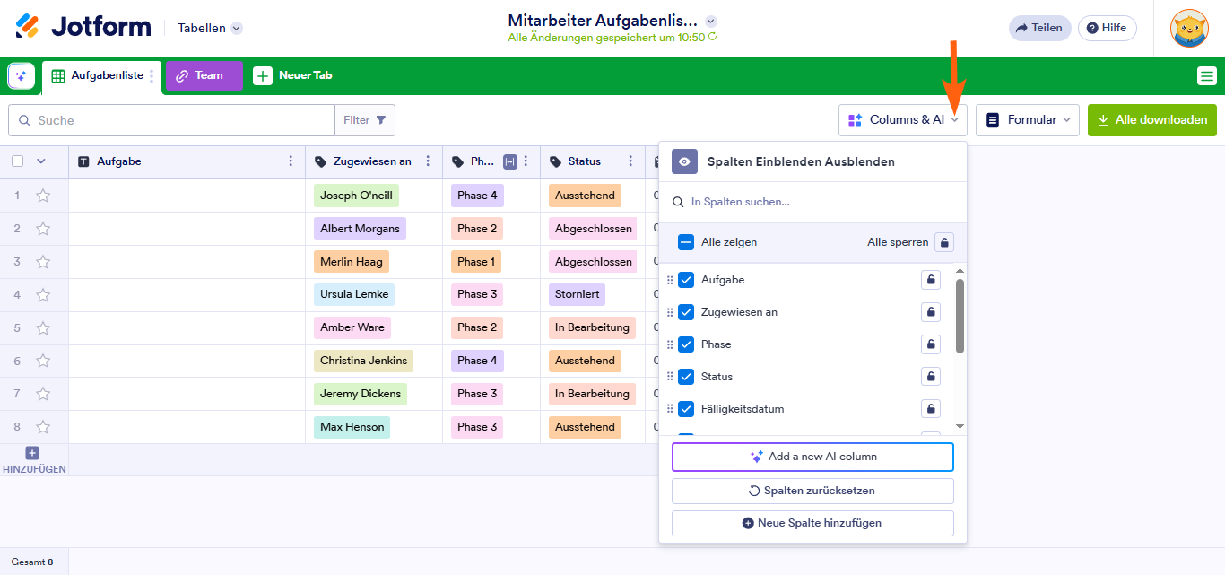Viewport: 1225px width, 575px height.
Task: Lock the Phase column via lock icon
Action: click(931, 344)
